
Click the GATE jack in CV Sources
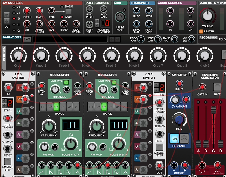click(39, 11)
